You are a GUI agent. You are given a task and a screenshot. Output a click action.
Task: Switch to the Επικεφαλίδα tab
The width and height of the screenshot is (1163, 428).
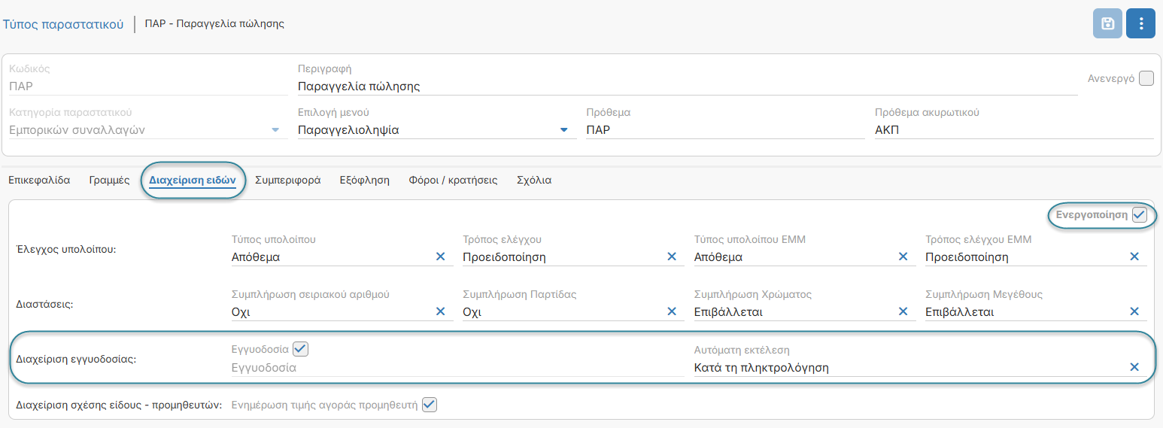[39, 181]
